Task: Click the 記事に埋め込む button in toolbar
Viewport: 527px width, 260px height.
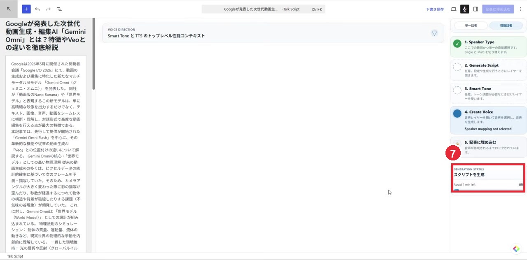Action: 498,9
